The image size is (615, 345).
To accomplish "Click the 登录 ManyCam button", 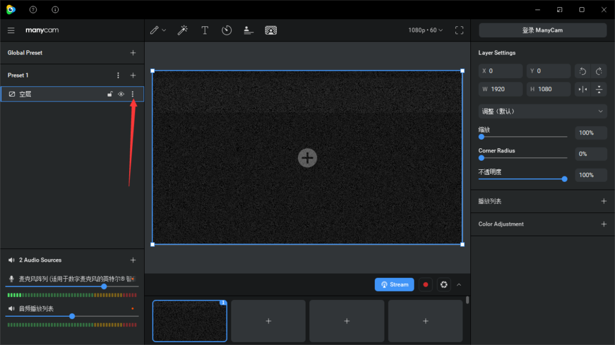I will click(x=542, y=30).
